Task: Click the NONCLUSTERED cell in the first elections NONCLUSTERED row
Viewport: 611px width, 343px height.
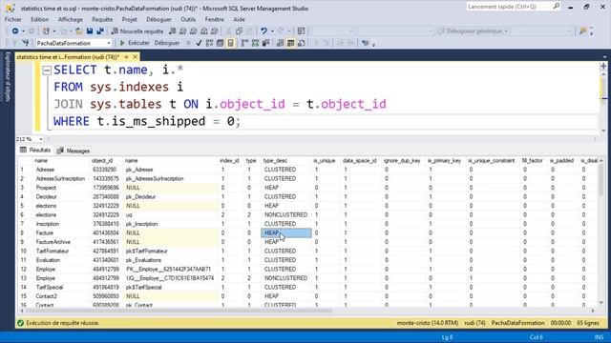Action: point(286,214)
